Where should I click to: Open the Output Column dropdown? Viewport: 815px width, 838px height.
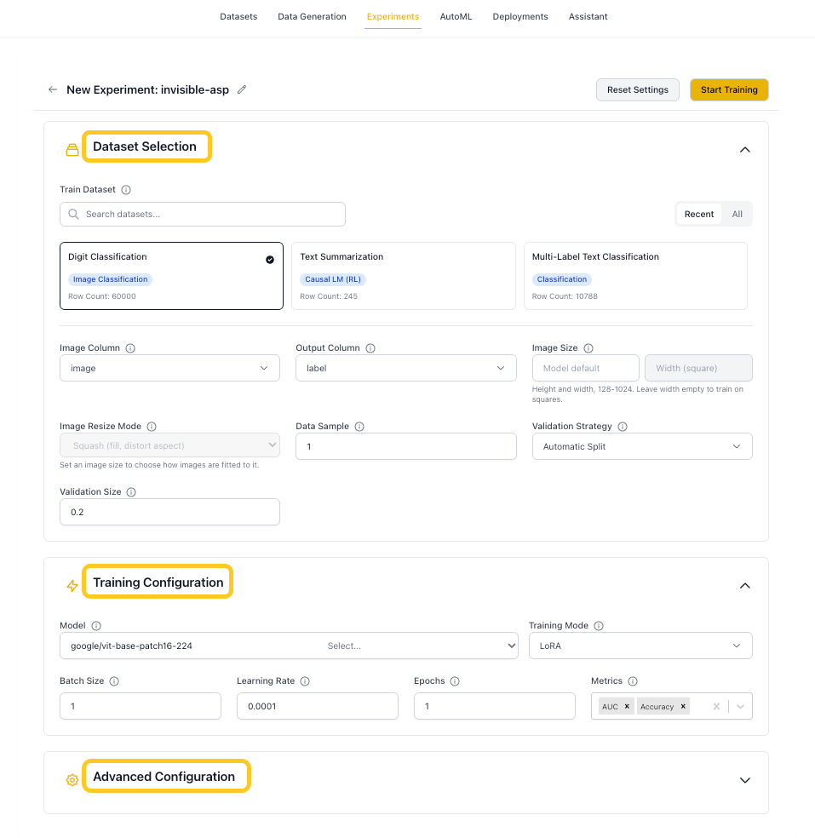(406, 368)
